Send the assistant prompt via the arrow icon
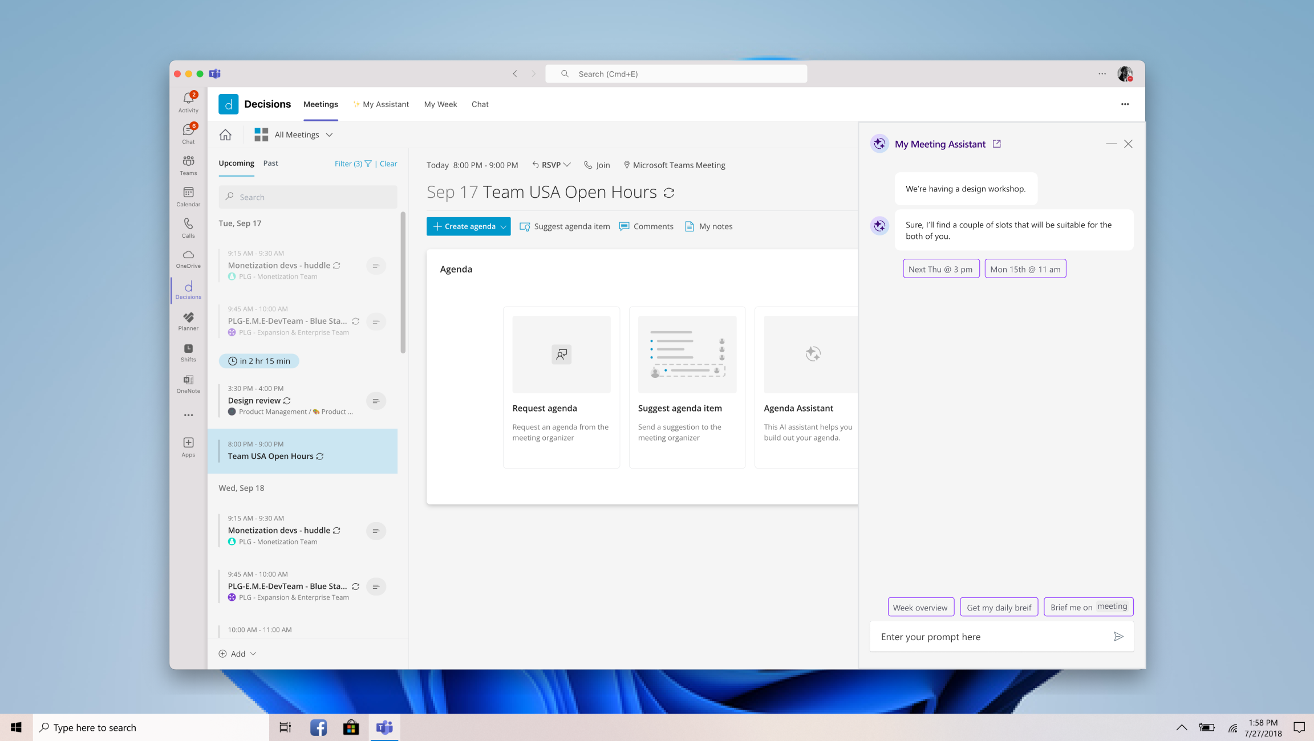The image size is (1314, 741). 1119,636
